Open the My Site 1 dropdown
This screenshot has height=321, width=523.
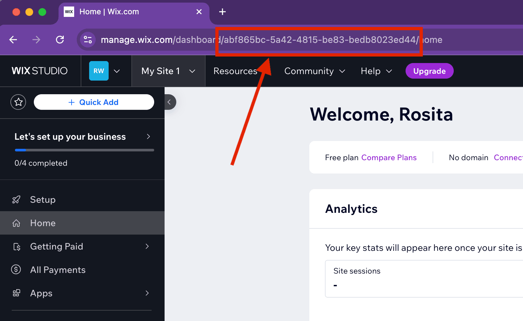[168, 71]
